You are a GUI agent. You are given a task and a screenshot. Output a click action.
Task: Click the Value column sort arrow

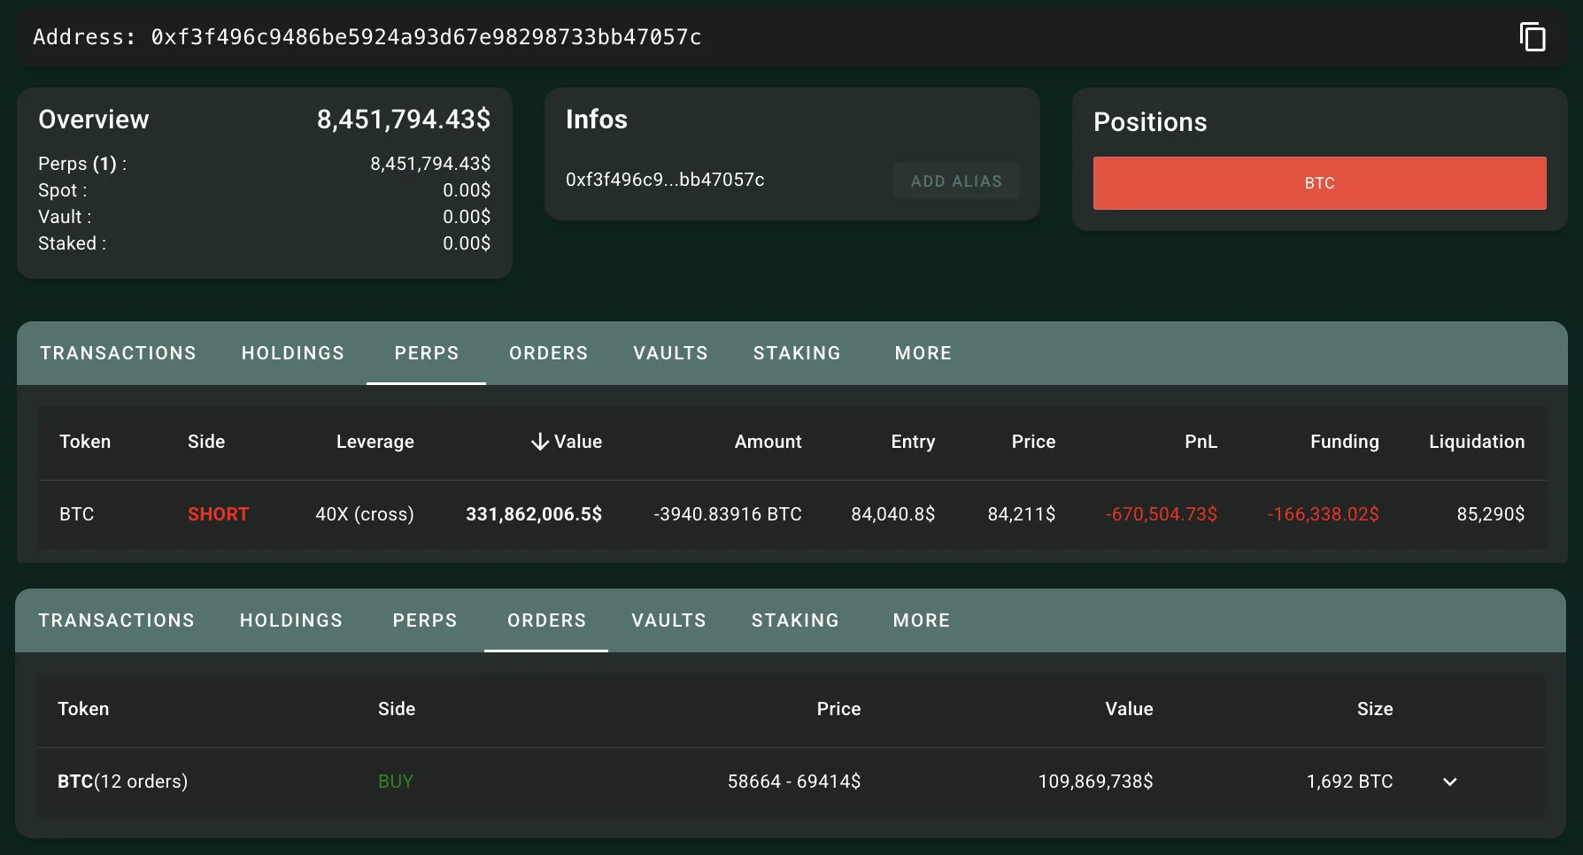click(540, 442)
